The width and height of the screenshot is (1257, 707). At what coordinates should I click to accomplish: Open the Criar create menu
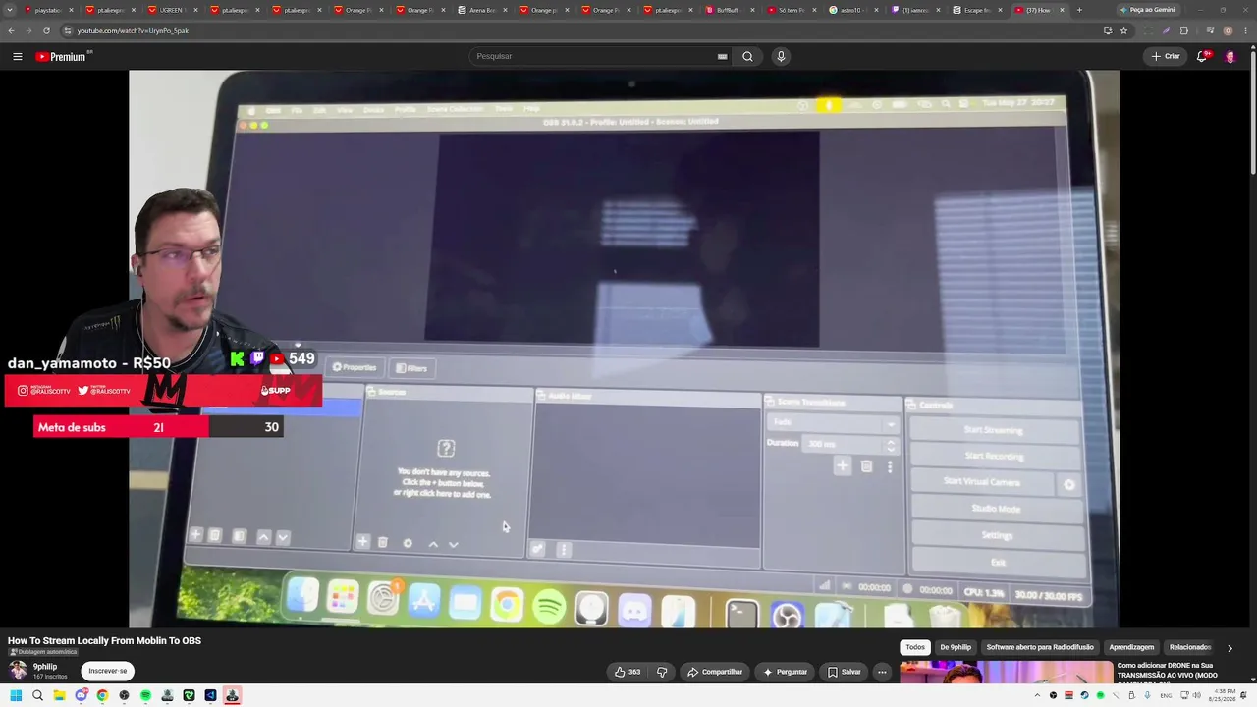[1166, 56]
